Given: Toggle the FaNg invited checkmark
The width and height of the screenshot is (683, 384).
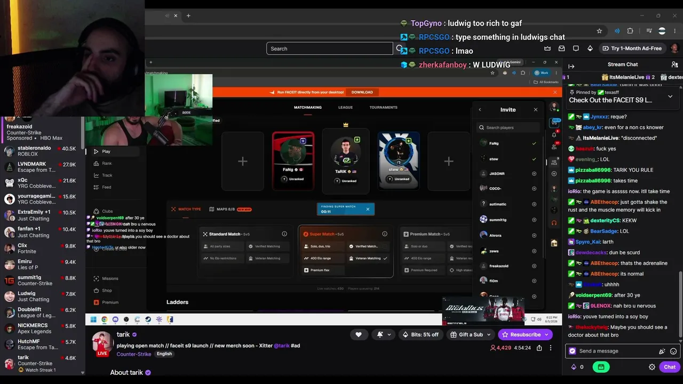Looking at the screenshot, I should click(534, 143).
